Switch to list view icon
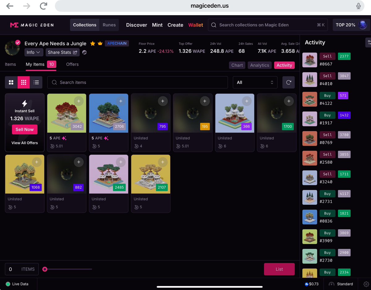This screenshot has width=371, height=290. pos(36,82)
